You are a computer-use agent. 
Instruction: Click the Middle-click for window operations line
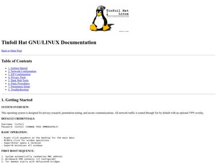click(x=25, y=140)
